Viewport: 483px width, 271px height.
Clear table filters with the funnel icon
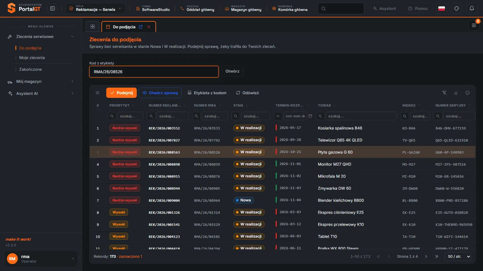444,93
